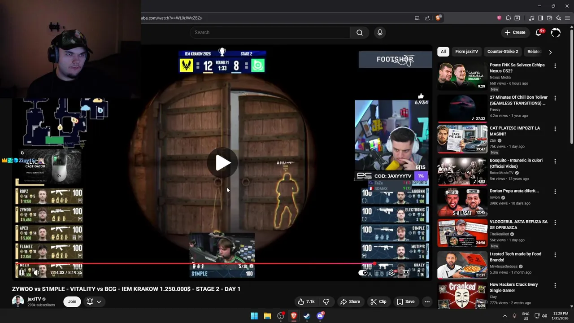Open the Brave Wallet icon
Screen dimensions: 574x323
[x=549, y=18]
